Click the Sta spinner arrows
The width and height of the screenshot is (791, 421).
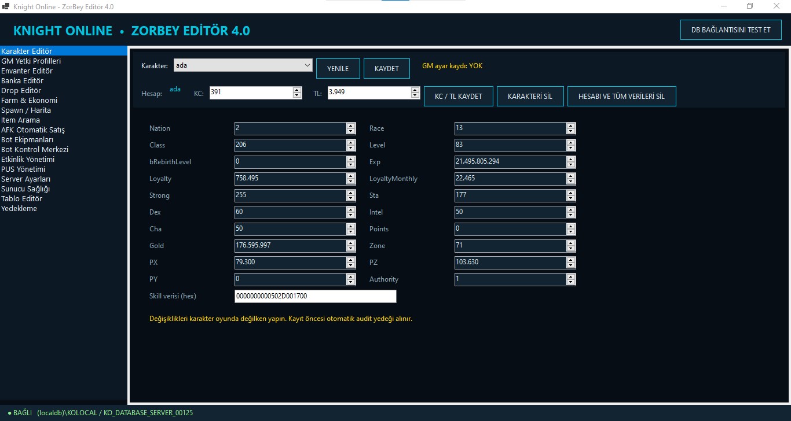point(571,195)
